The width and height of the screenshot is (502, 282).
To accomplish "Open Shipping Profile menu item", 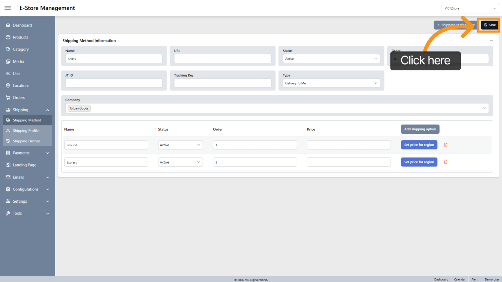I will [26, 131].
